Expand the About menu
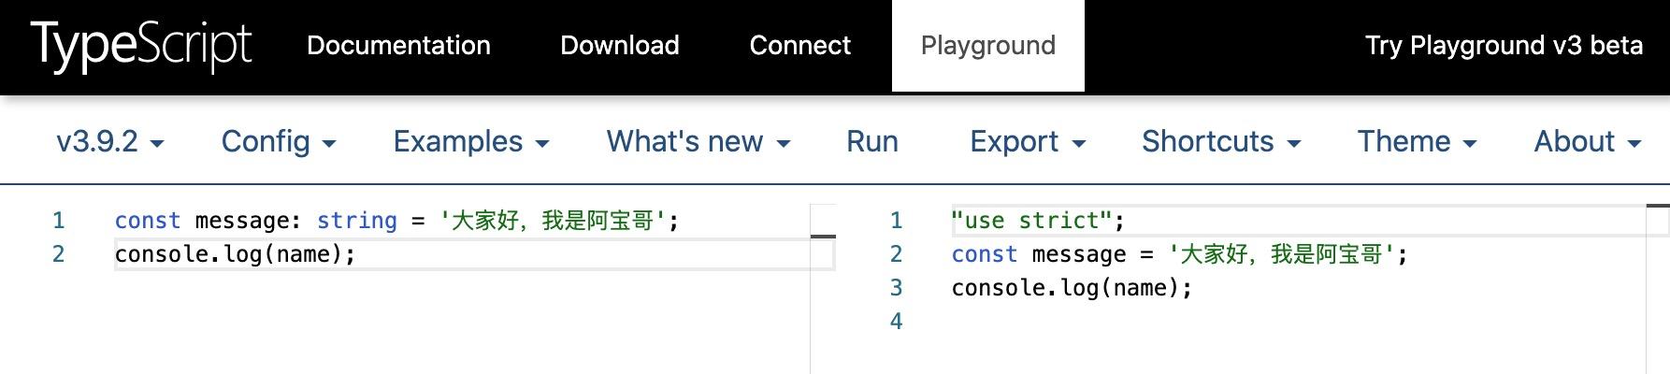The width and height of the screenshot is (1670, 374). 1587,141
